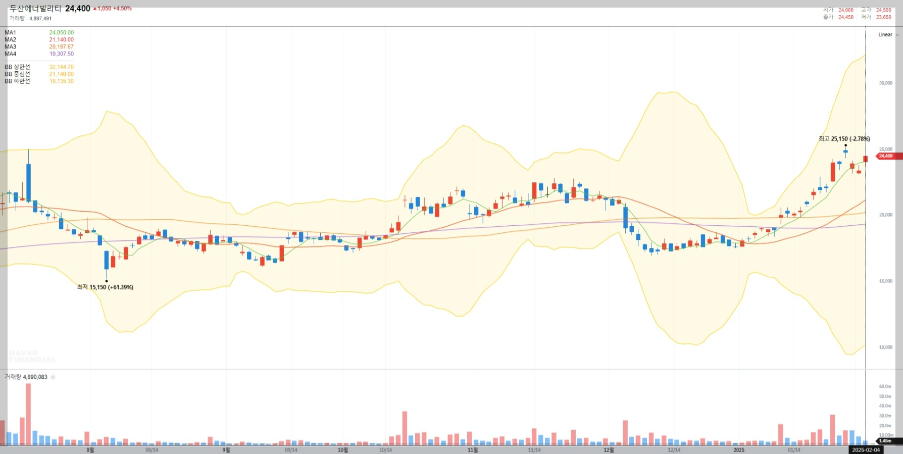This screenshot has height=454, width=903.
Task: Click the 고가 value 24,500
Action: [884, 10]
